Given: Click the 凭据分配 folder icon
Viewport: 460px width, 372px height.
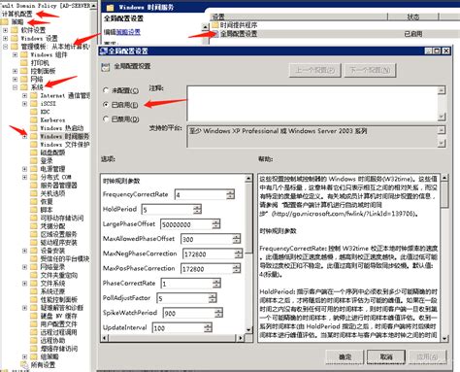Looking at the screenshot, I should point(34,226).
